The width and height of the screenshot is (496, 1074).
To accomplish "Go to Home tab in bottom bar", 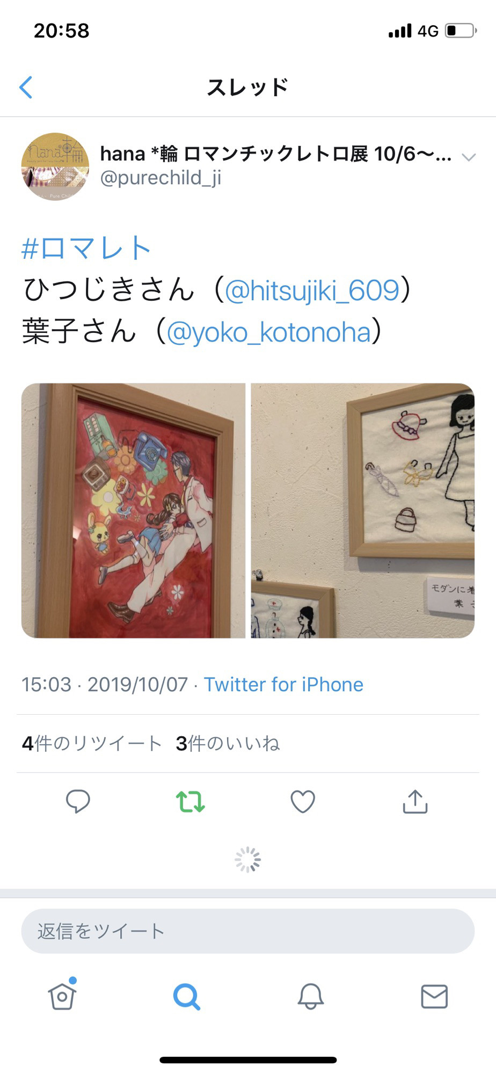I will click(62, 996).
